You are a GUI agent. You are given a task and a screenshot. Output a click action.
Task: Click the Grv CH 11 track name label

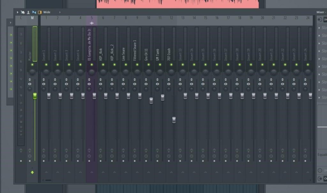pos(146,54)
